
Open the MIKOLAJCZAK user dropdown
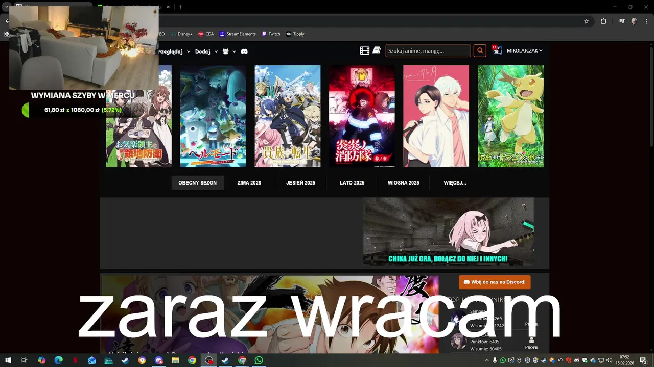click(524, 50)
